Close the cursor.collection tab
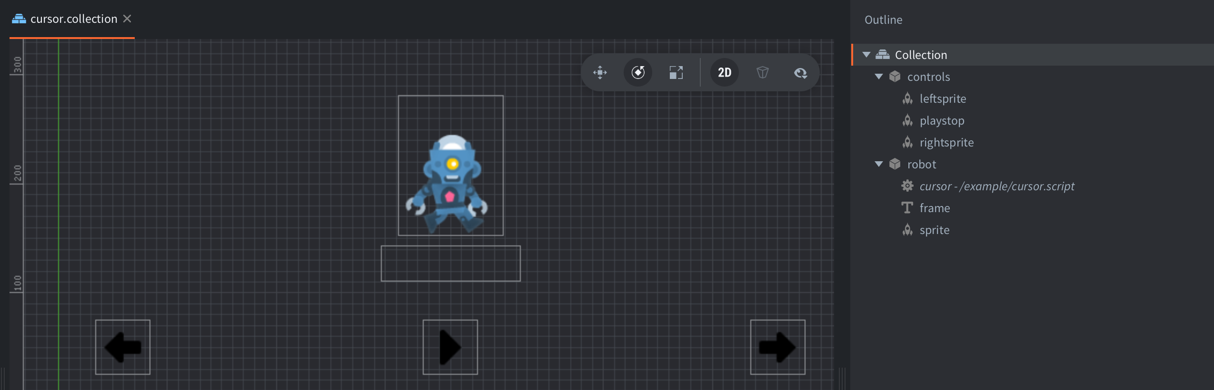Viewport: 1214px width, 390px height. point(127,19)
